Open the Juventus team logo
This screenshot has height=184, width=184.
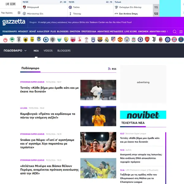point(154,40)
